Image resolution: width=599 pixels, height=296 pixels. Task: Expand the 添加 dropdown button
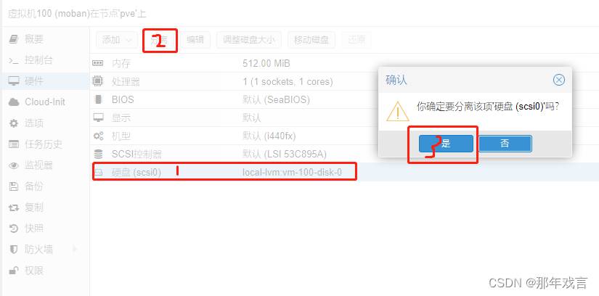pos(116,40)
